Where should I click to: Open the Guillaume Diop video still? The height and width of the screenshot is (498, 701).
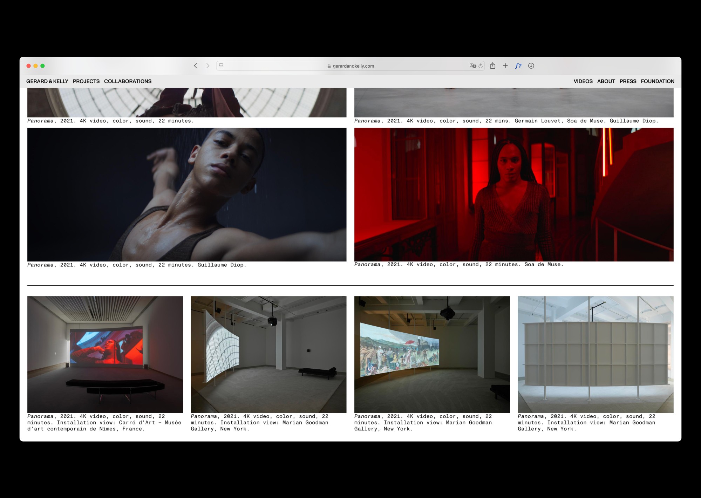click(x=187, y=195)
